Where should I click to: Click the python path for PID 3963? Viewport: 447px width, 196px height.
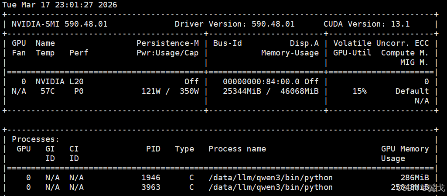270,187
